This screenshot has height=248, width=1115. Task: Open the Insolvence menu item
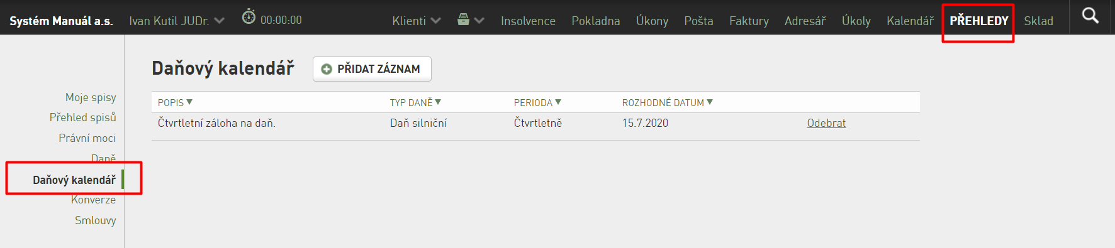point(528,21)
